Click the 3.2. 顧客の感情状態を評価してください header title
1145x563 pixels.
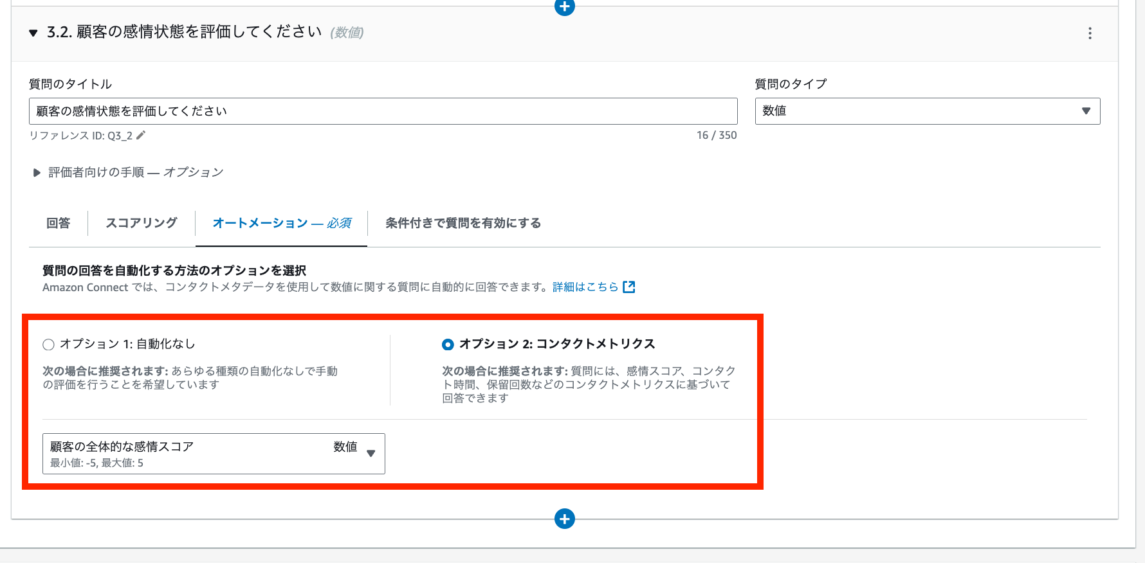click(184, 32)
